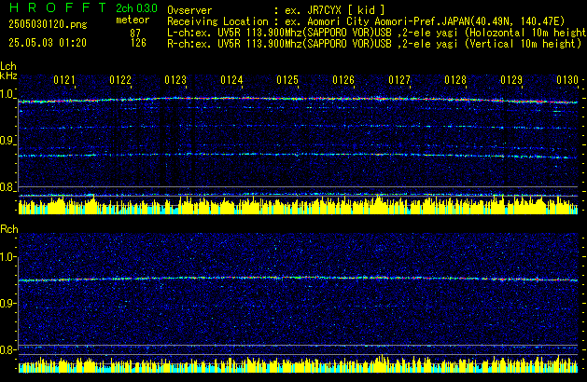
Task: Select the 0126 time marker
Action: click(343, 80)
